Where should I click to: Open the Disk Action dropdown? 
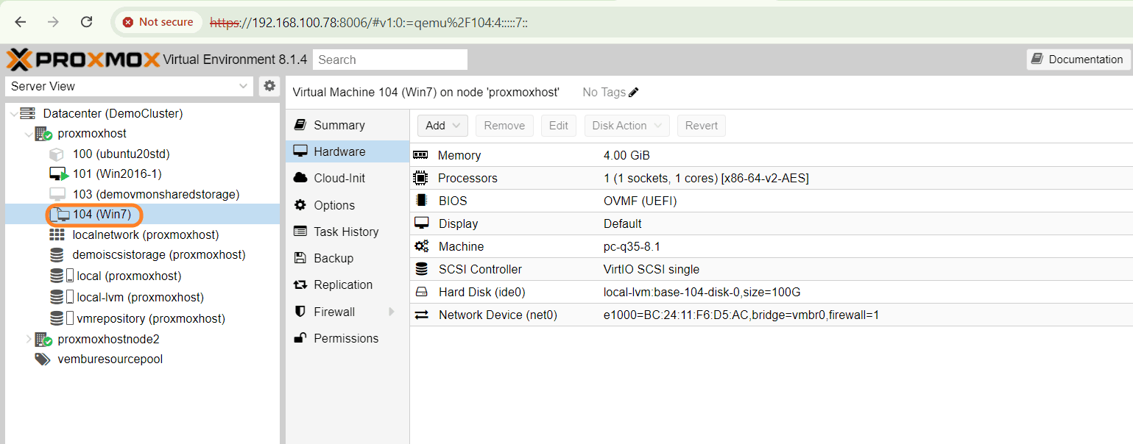(x=627, y=126)
